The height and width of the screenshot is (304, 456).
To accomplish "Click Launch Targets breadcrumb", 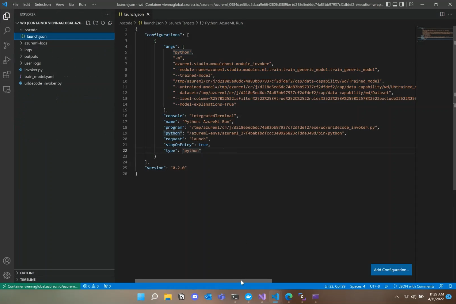I will coord(181,23).
